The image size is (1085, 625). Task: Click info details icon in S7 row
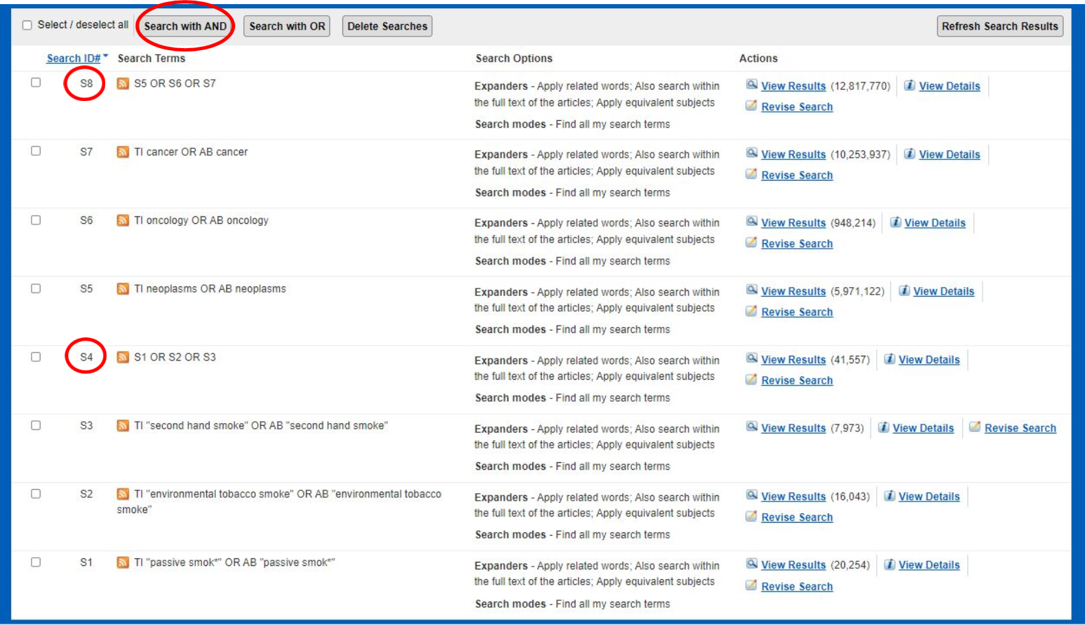910,154
